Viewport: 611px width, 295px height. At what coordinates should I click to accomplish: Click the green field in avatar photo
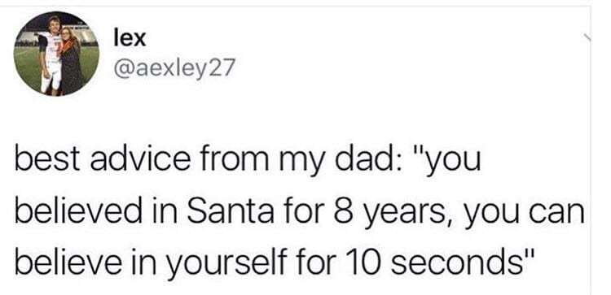point(26,65)
